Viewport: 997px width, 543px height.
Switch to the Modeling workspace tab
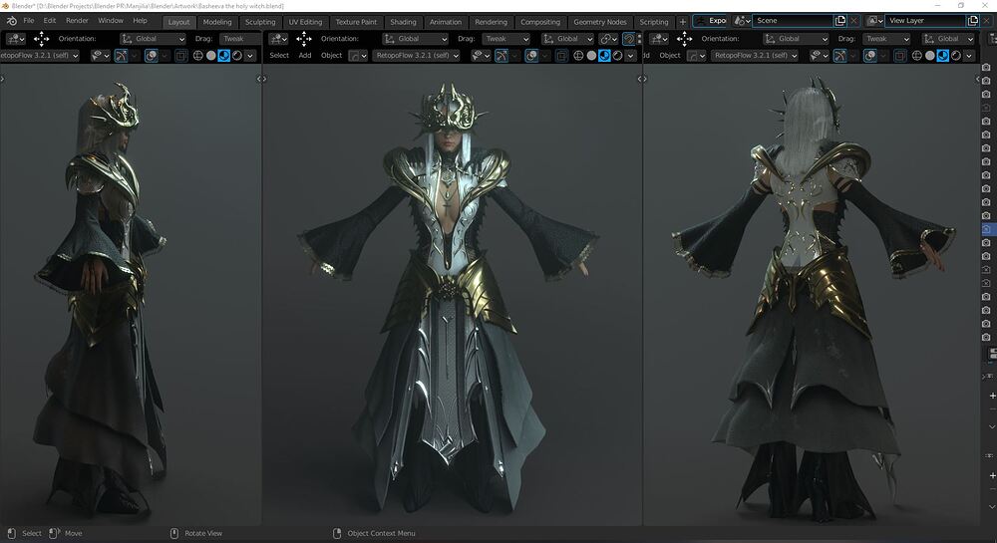[217, 22]
